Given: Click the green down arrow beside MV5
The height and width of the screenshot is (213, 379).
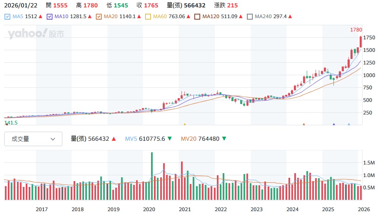Looking at the screenshot, I should 170,139.
